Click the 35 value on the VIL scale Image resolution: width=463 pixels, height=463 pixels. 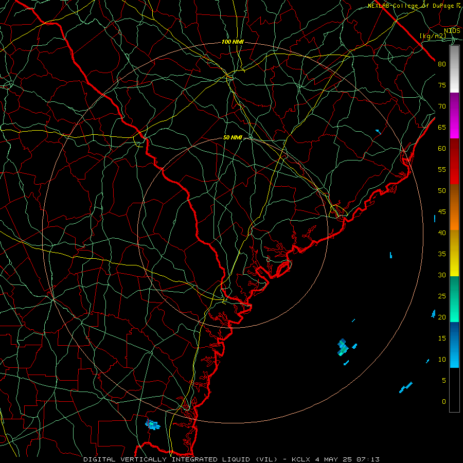point(442,254)
